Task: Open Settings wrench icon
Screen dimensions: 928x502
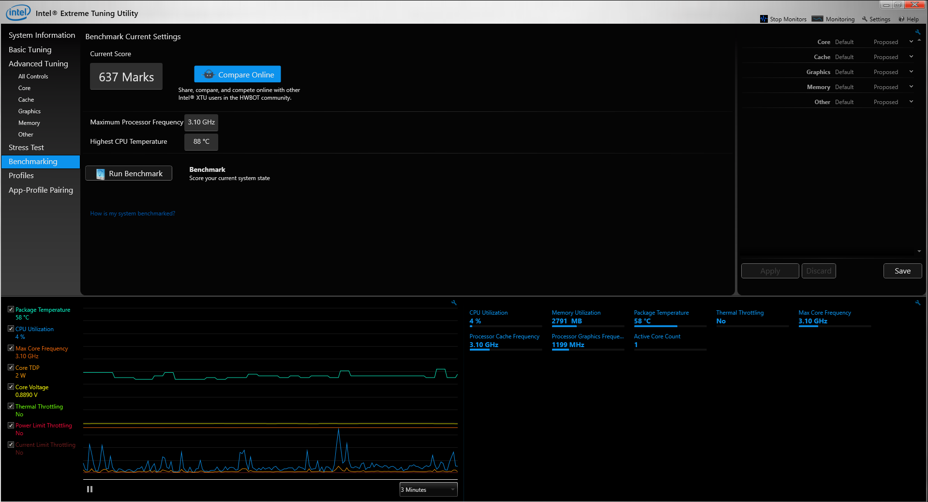Action: [x=865, y=19]
